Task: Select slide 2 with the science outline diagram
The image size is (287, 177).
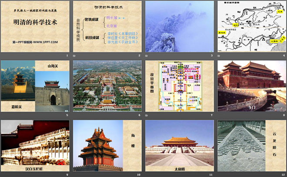Action: click(x=107, y=26)
